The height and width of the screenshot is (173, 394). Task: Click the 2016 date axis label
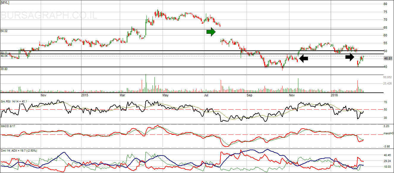(x=335, y=95)
